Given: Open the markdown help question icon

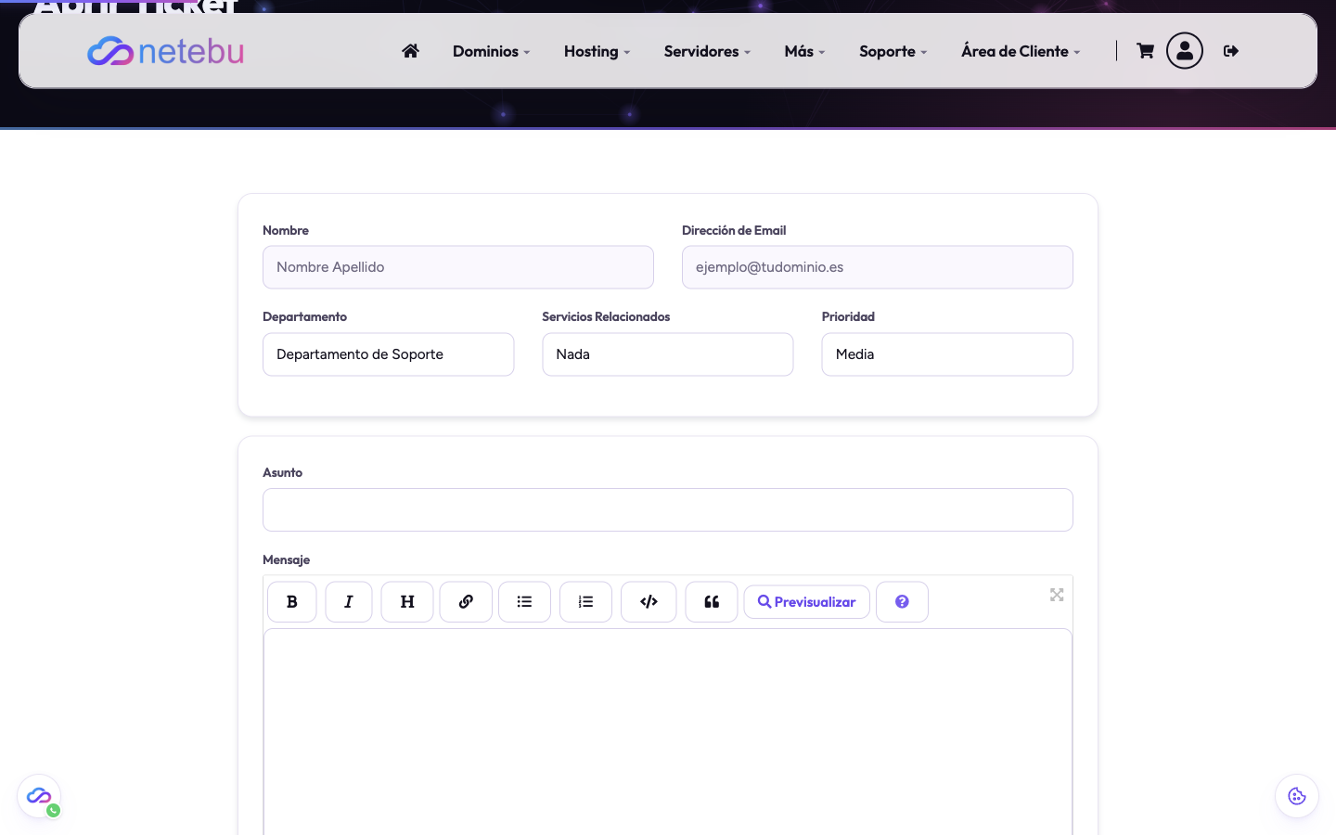Looking at the screenshot, I should pos(902,602).
